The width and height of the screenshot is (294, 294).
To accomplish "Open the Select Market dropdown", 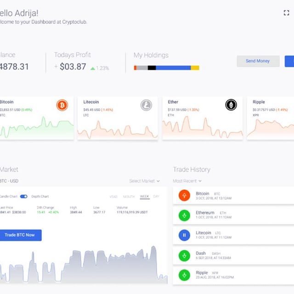I will (144, 181).
